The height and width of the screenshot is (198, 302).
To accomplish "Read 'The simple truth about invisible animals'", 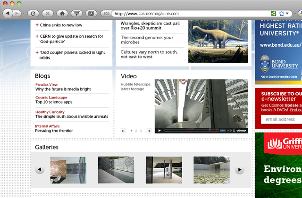I will [72, 116].
